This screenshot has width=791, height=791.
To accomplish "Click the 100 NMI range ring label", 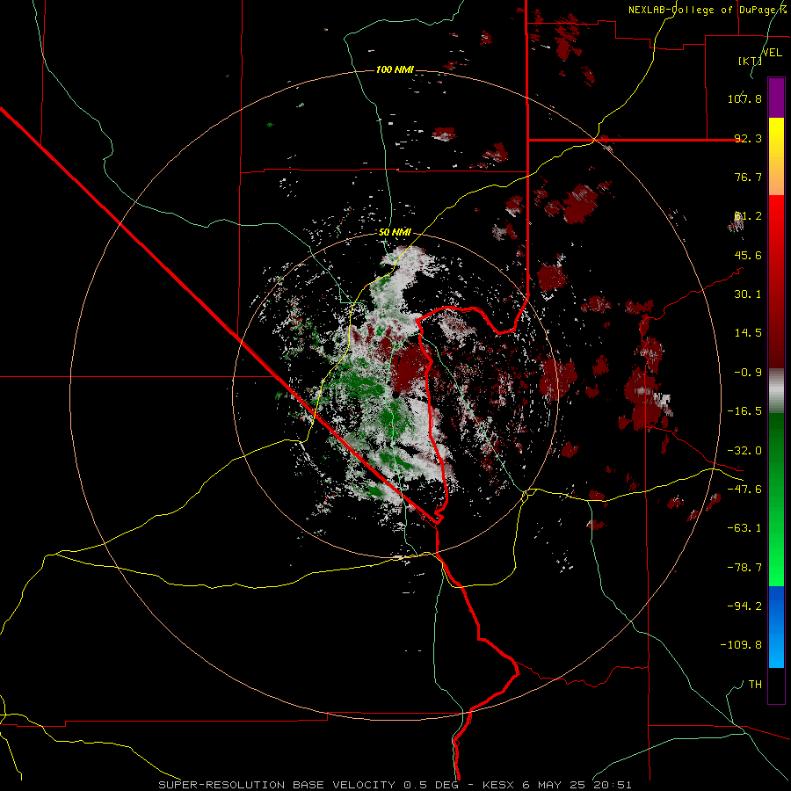I will click(395, 69).
